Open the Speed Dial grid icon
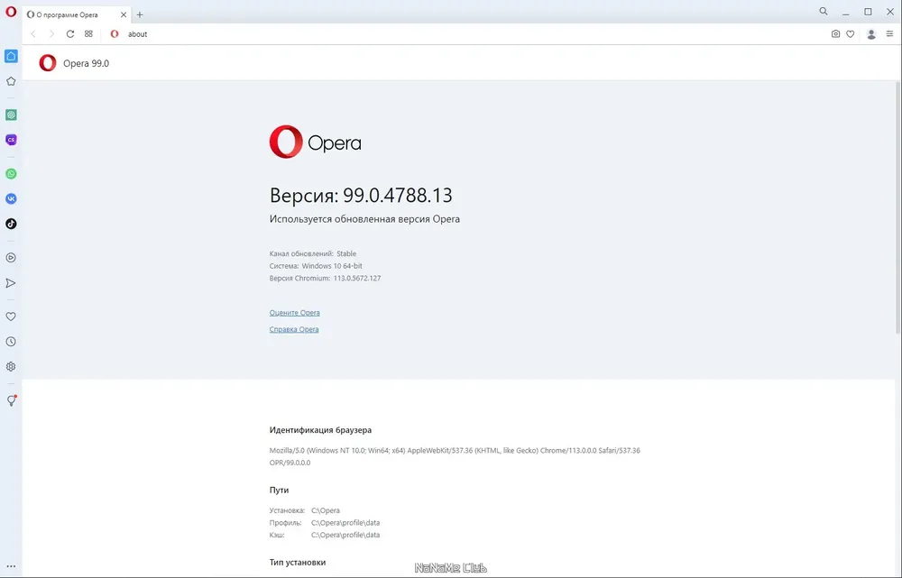Image resolution: width=902 pixels, height=578 pixels. pyautogui.click(x=88, y=34)
